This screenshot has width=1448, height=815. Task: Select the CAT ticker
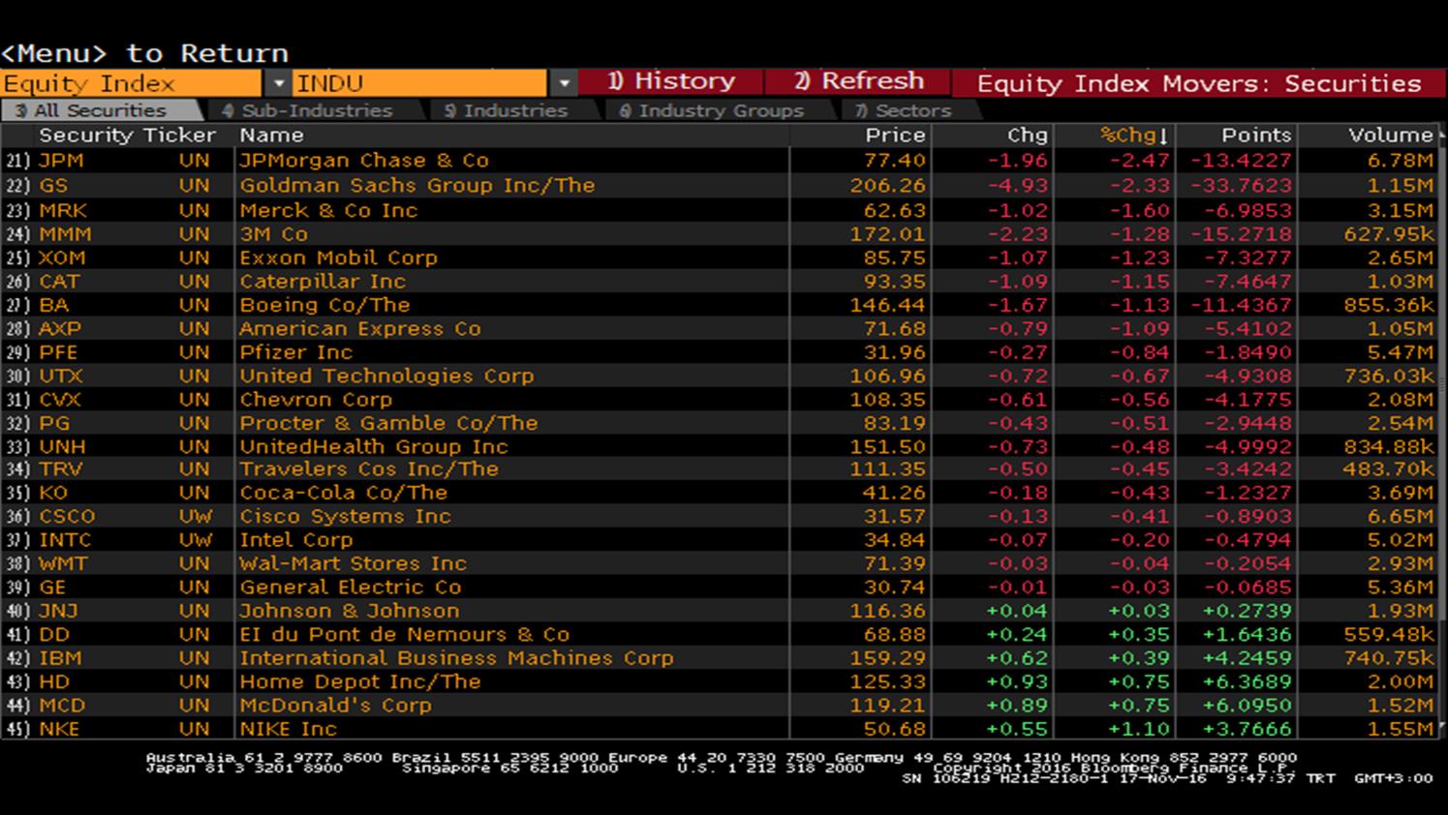tap(59, 281)
